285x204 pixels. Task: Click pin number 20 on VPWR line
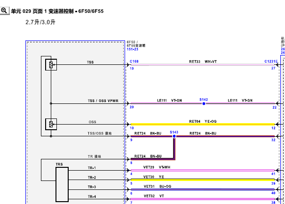132,107
